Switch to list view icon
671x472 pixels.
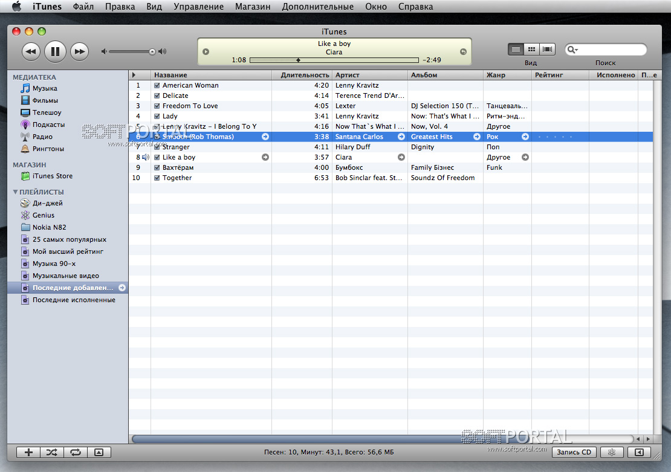pyautogui.click(x=516, y=50)
